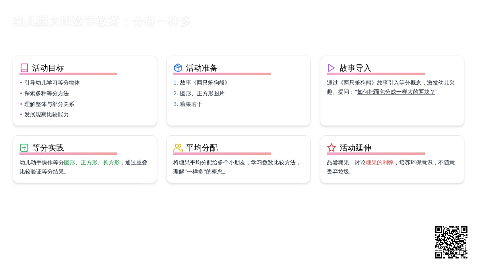Click the blue cube icon beside 活动准备
477x268 pixels.
178,67
